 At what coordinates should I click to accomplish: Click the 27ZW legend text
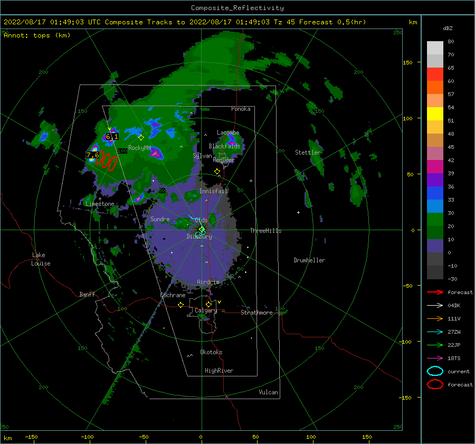click(x=454, y=332)
